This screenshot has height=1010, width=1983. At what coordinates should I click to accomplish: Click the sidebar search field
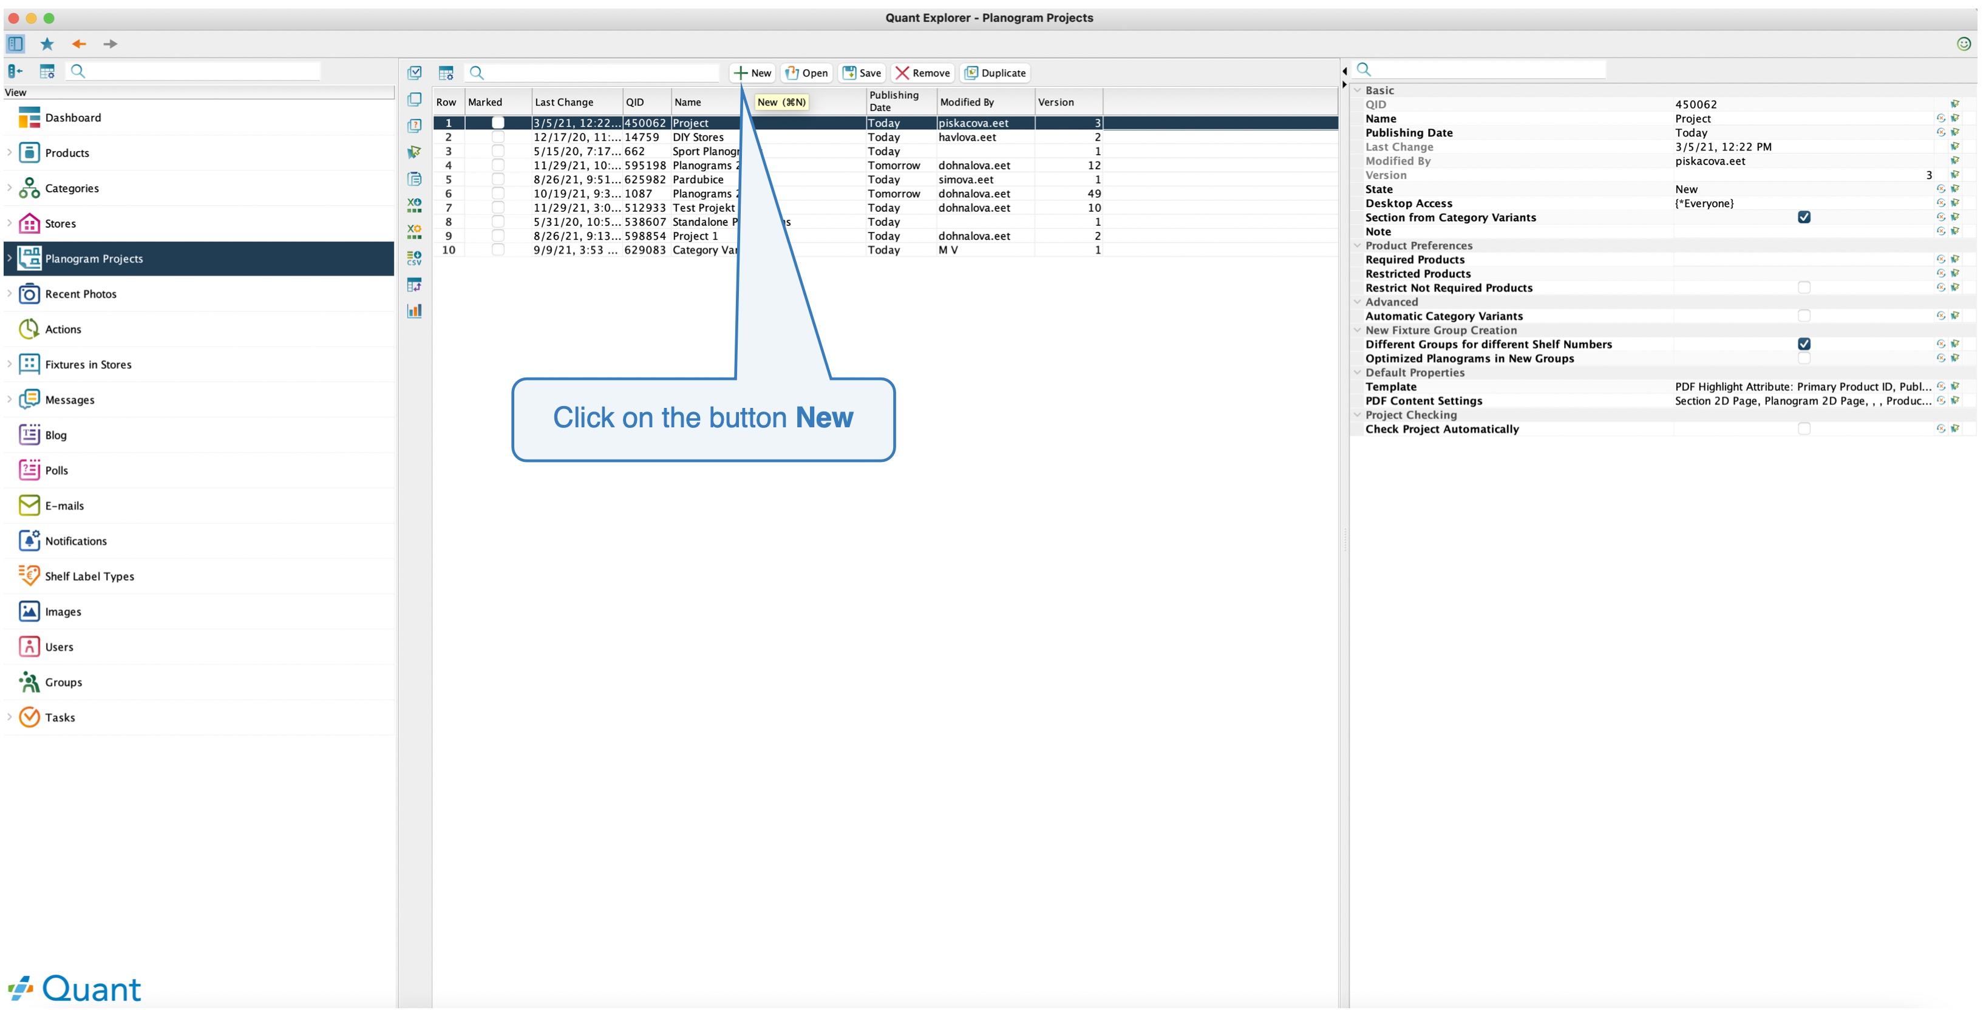click(x=194, y=72)
